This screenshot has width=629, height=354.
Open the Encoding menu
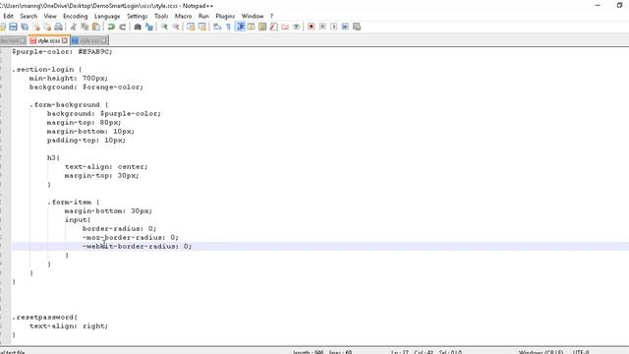coord(75,16)
